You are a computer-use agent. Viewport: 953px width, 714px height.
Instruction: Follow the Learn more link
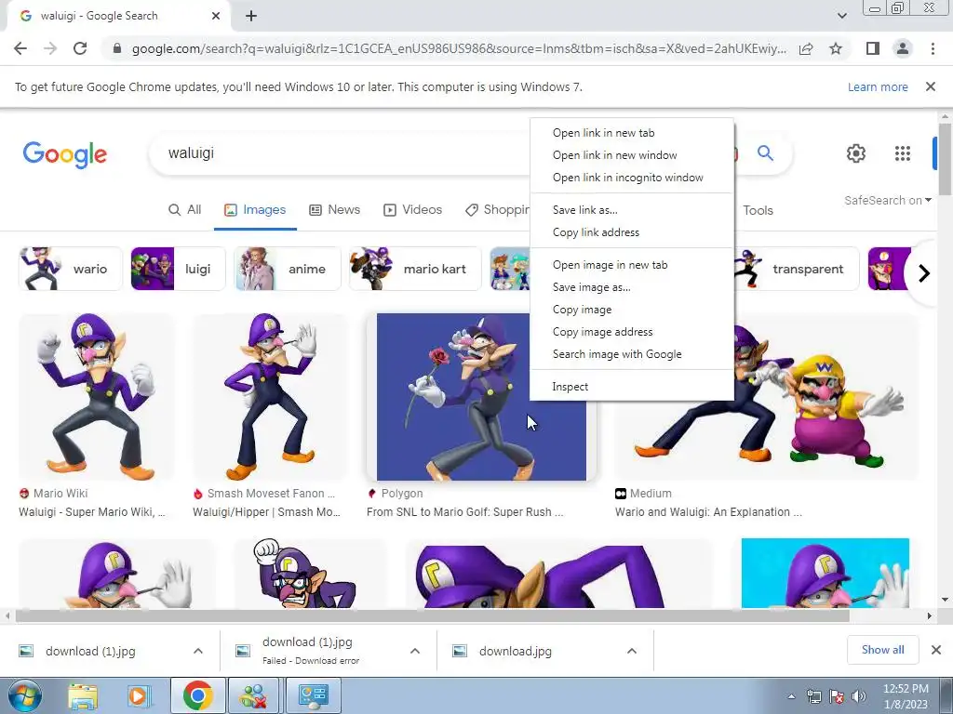click(x=878, y=86)
